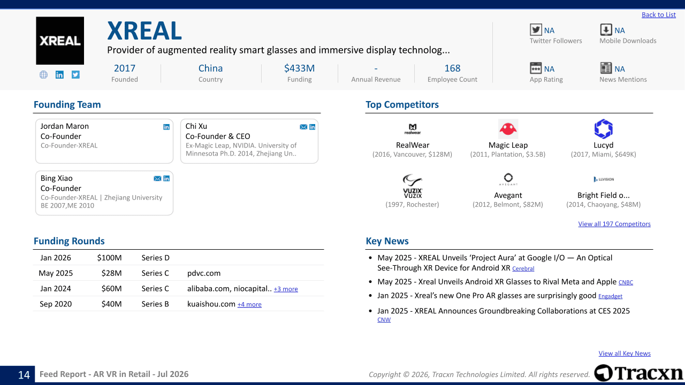Screen dimensions: 685x385
Task: Select the Chi Xu founder name
Action: (196, 126)
